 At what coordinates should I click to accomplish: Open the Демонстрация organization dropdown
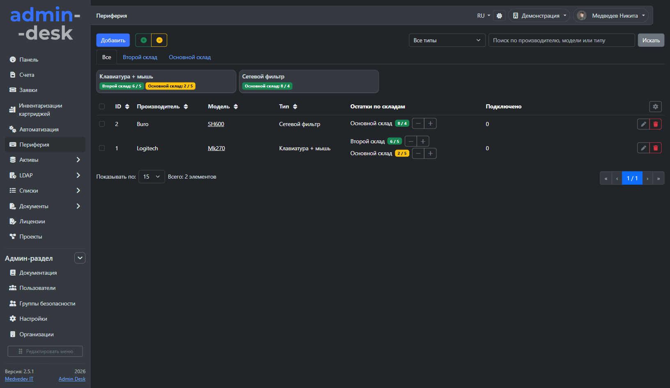click(539, 16)
